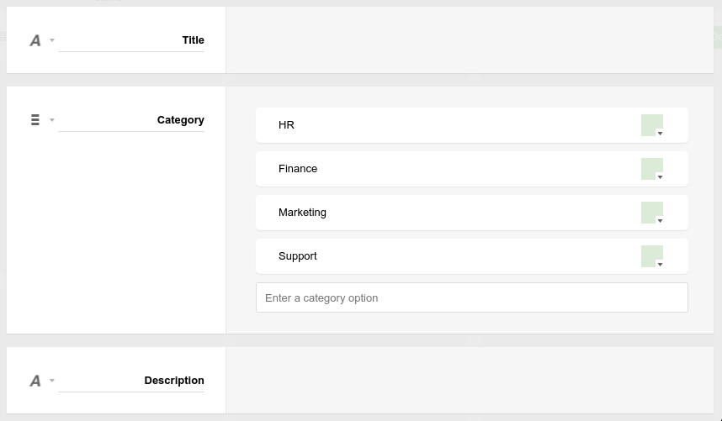Click the category list icon beside Category
Screen dimensions: 722x421
coord(35,120)
